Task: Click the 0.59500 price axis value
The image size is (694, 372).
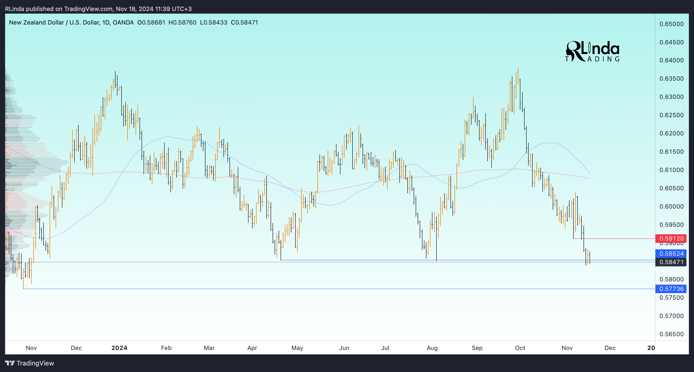Action: (x=671, y=225)
